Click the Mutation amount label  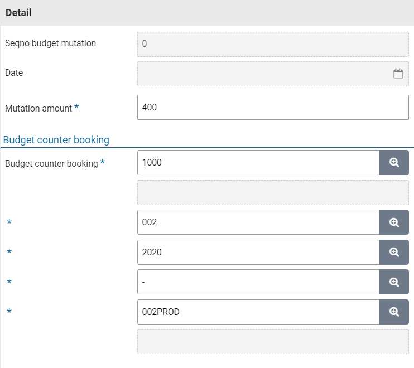pyautogui.click(x=38, y=109)
